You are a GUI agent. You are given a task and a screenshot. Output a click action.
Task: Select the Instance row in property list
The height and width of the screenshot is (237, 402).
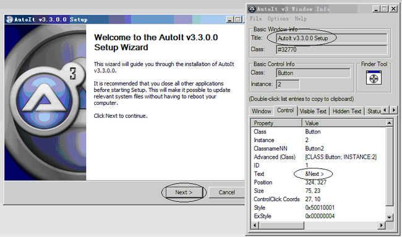pos(319,140)
